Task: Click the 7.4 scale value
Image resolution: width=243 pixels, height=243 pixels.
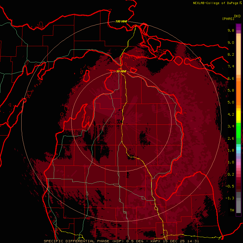Action: click(x=231, y=66)
